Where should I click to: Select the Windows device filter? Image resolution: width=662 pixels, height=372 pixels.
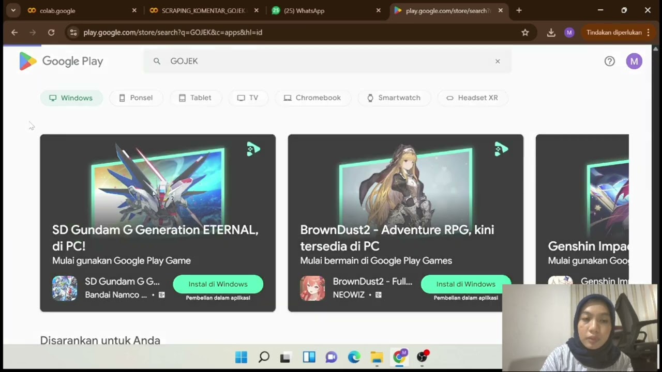[x=71, y=98]
